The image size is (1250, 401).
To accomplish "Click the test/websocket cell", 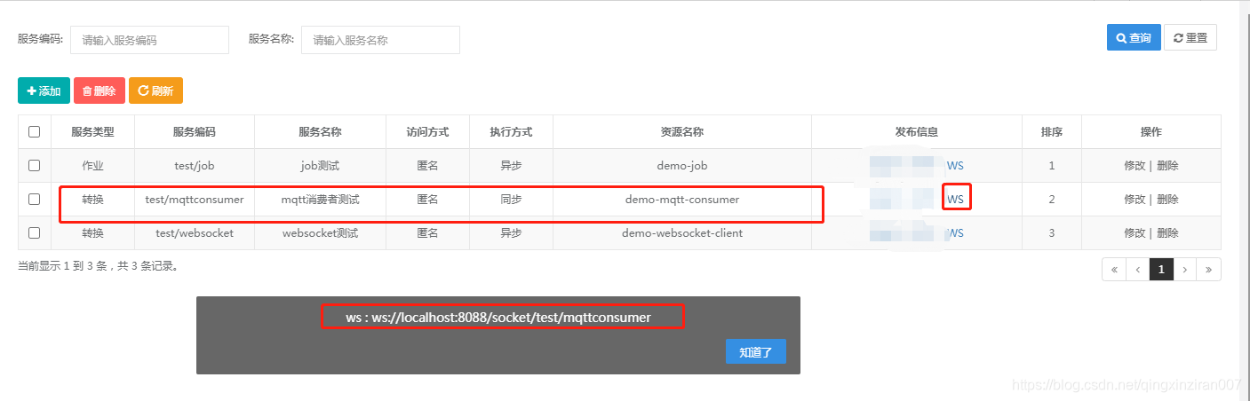I will (x=195, y=232).
